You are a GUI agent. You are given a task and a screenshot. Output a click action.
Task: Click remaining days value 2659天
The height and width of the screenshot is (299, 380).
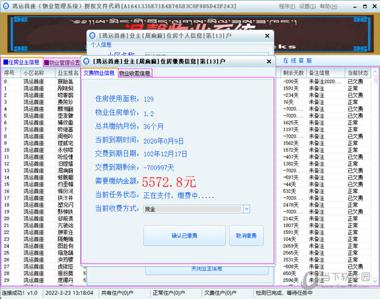pos(291,246)
